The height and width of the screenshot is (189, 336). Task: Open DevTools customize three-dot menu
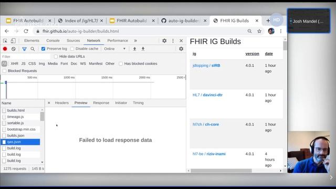173,41
